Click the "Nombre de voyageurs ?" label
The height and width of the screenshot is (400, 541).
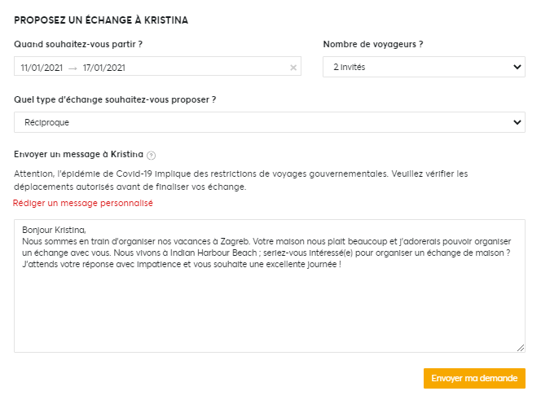pos(373,44)
